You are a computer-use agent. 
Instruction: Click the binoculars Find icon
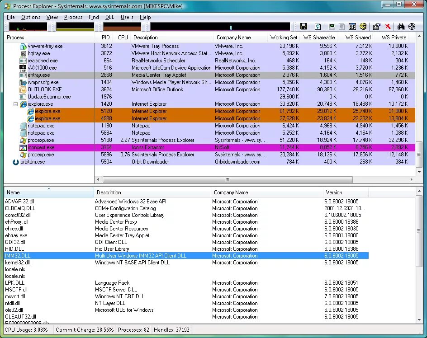tap(401, 26)
